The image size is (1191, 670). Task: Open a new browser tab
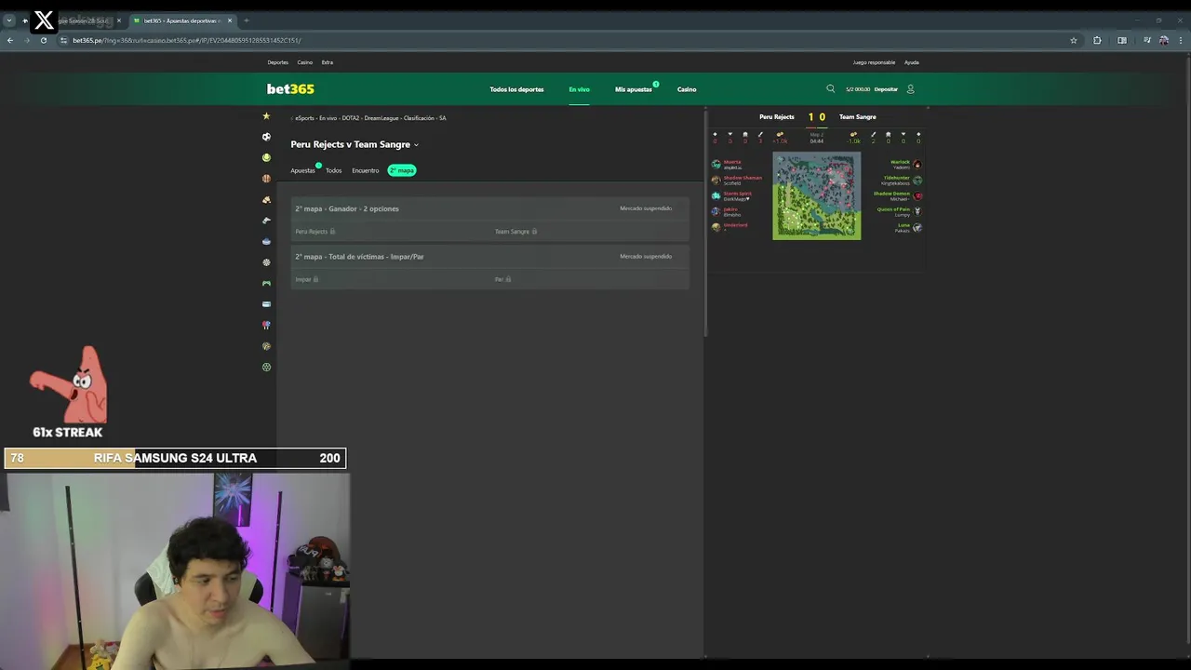pyautogui.click(x=247, y=20)
